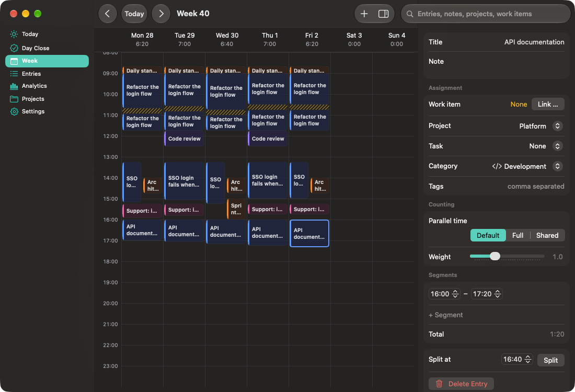
Task: Edit the Title field API documentation
Action: (534, 42)
